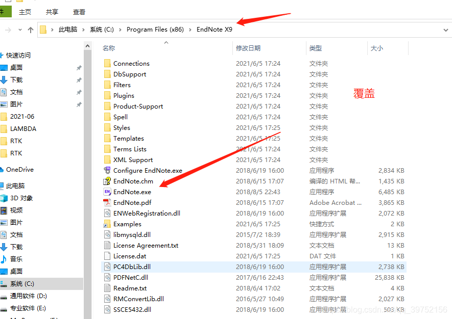This screenshot has width=452, height=319.
Task: Click the SSCE5432.dll file icon
Action: pos(107,309)
